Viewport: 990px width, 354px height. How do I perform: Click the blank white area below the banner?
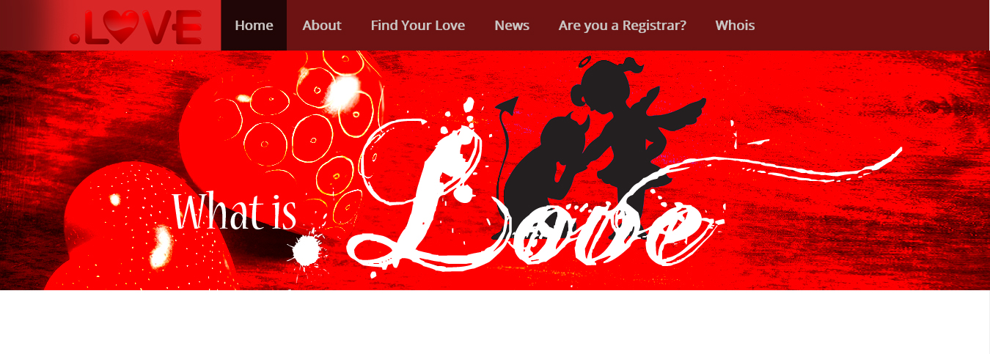coord(495,322)
